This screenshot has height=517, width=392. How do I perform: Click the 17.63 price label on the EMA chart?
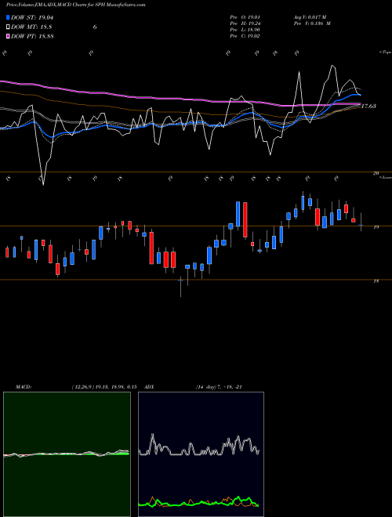tap(368, 107)
